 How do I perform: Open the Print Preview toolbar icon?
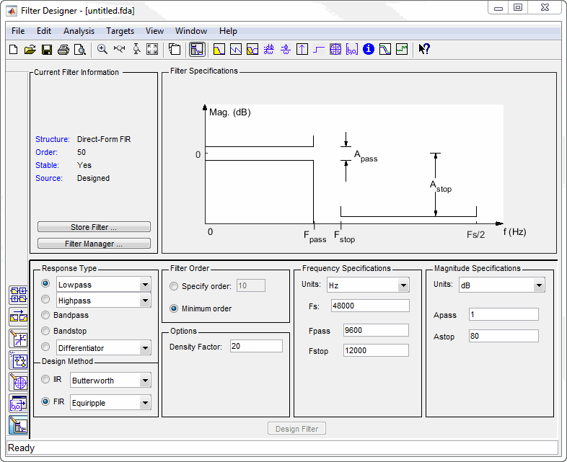[x=80, y=50]
